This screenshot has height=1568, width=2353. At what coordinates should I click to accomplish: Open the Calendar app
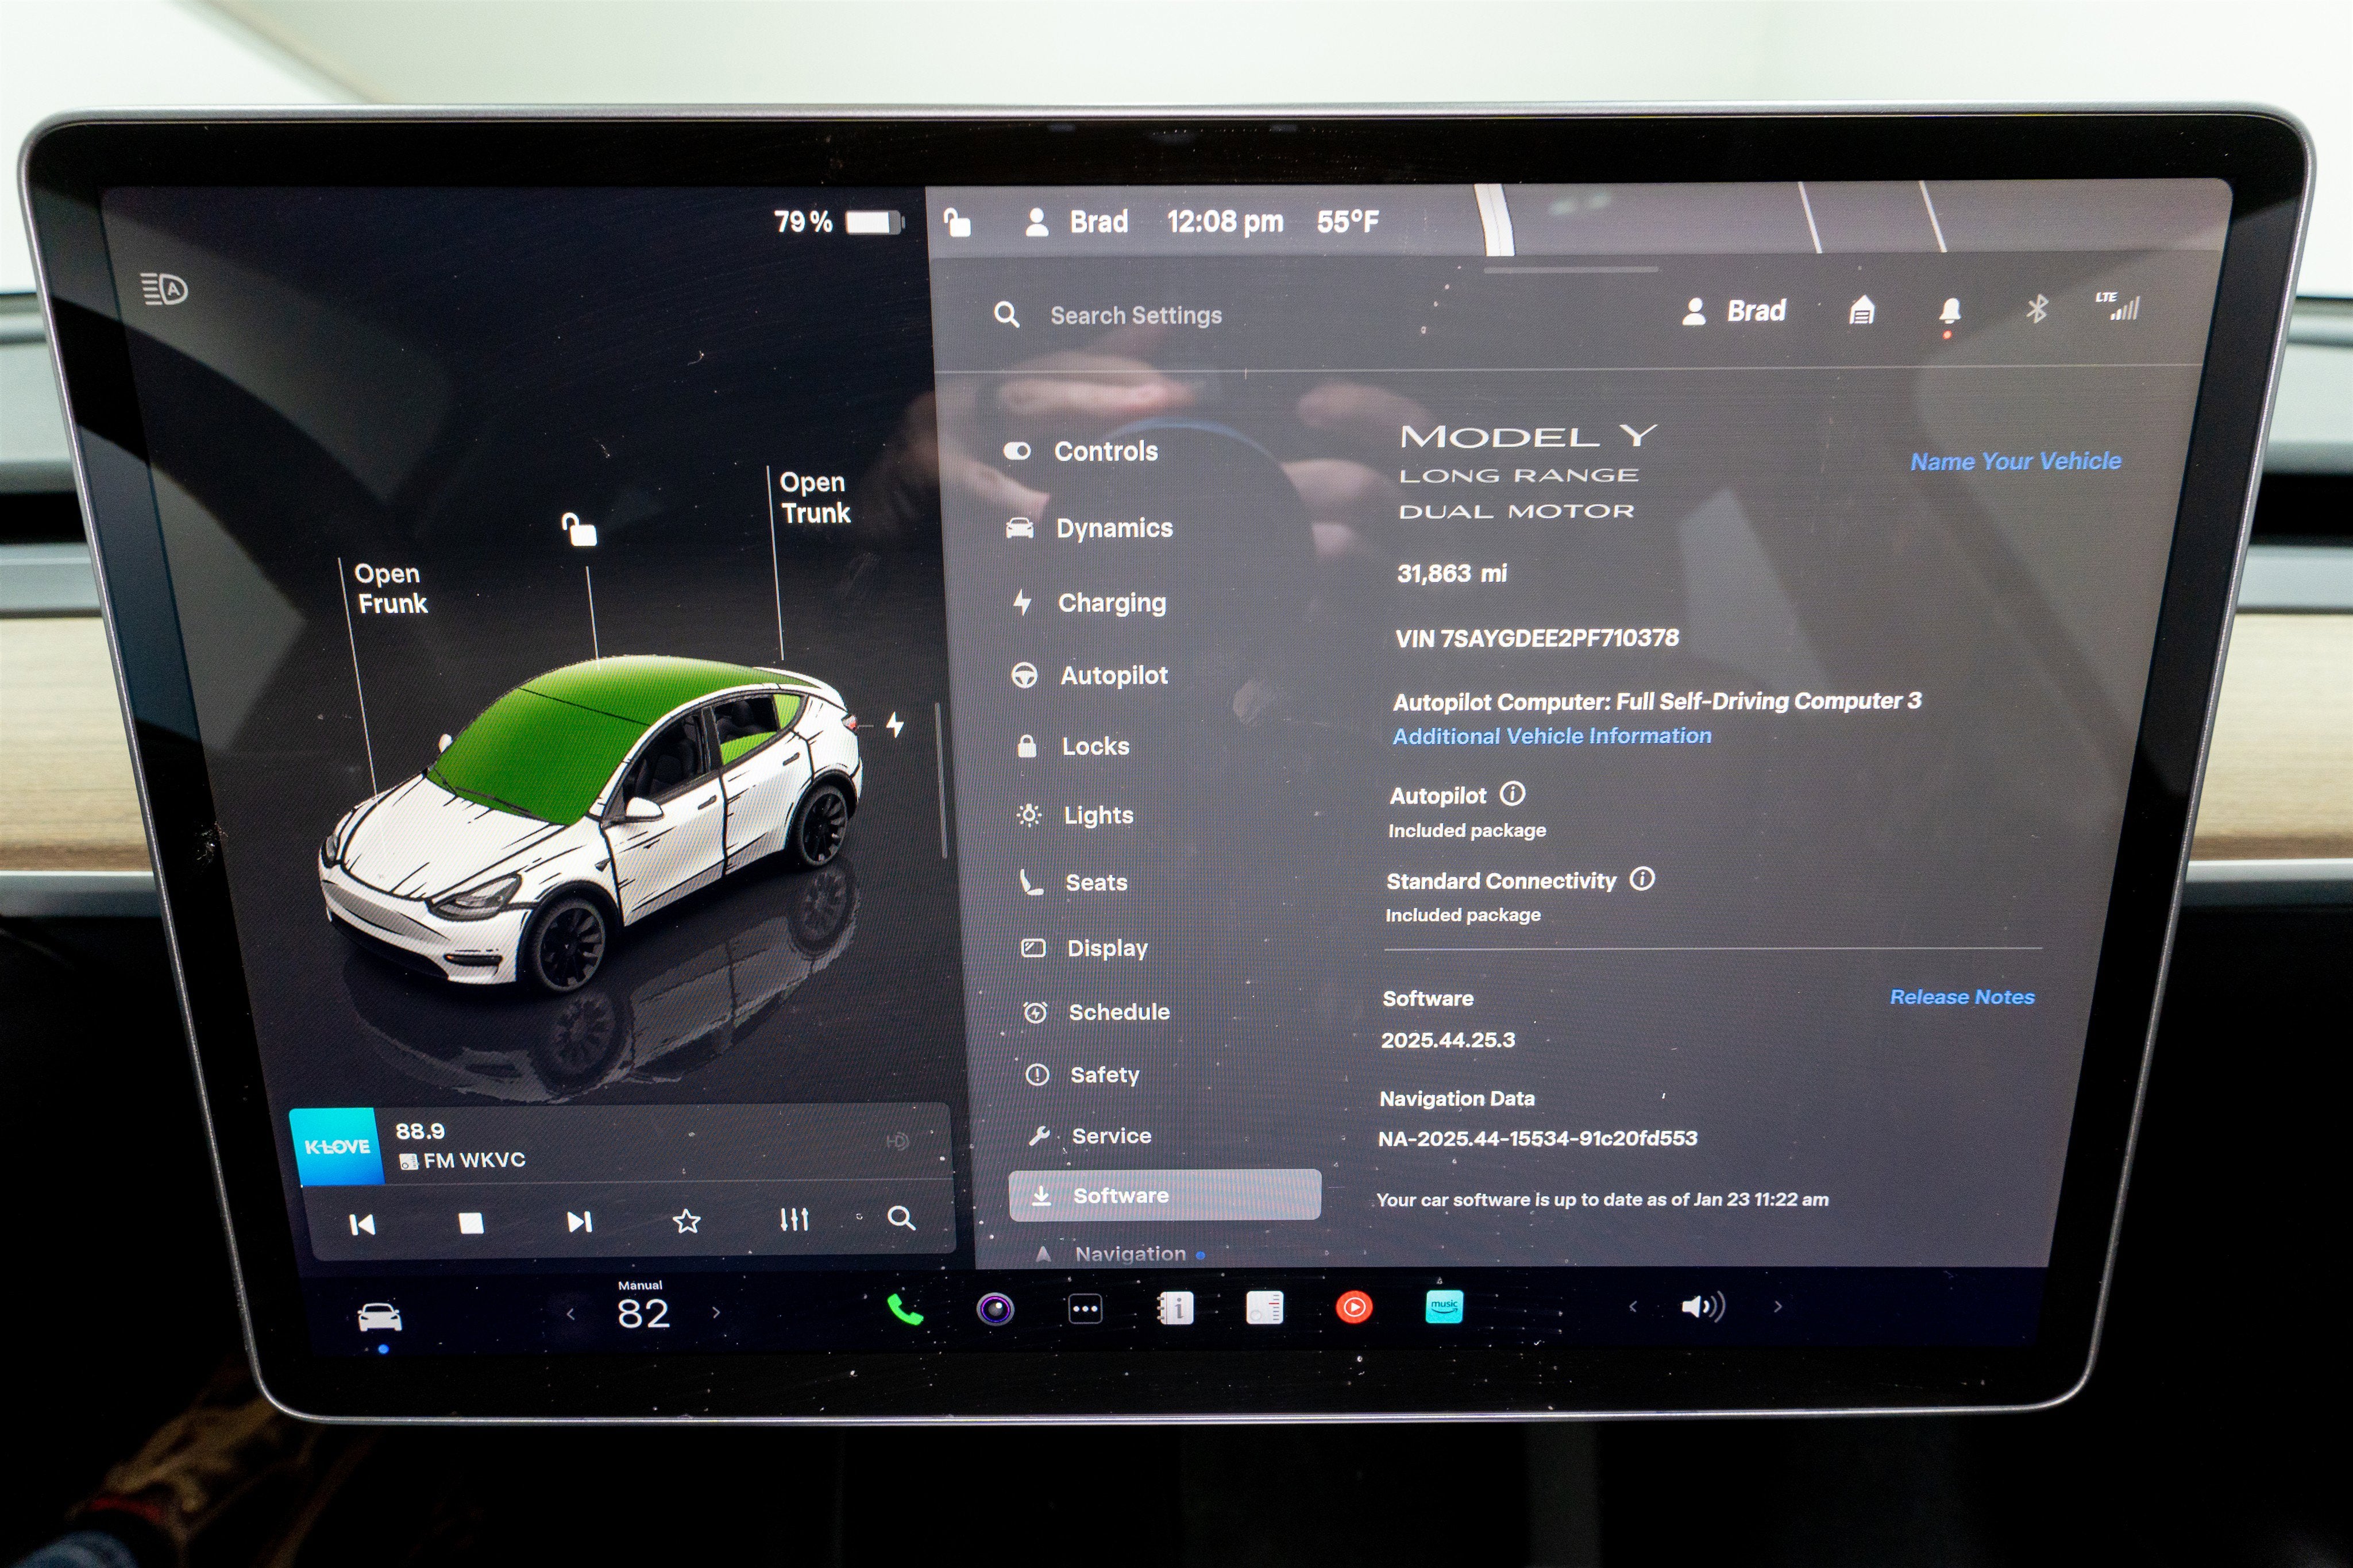coord(1177,1307)
